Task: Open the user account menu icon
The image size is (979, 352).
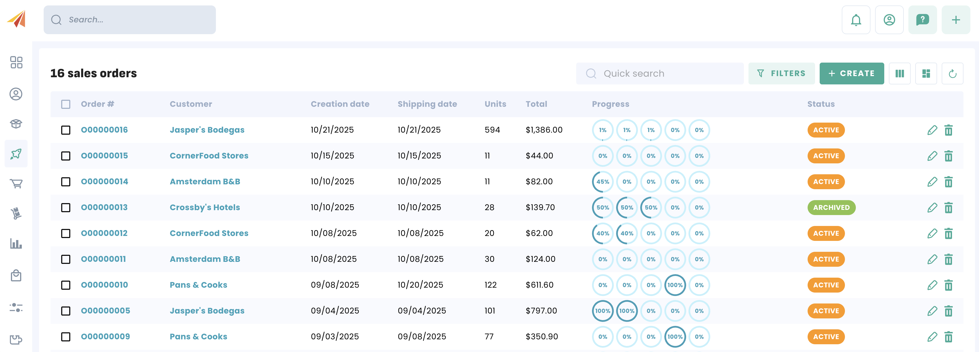Action: click(x=889, y=20)
